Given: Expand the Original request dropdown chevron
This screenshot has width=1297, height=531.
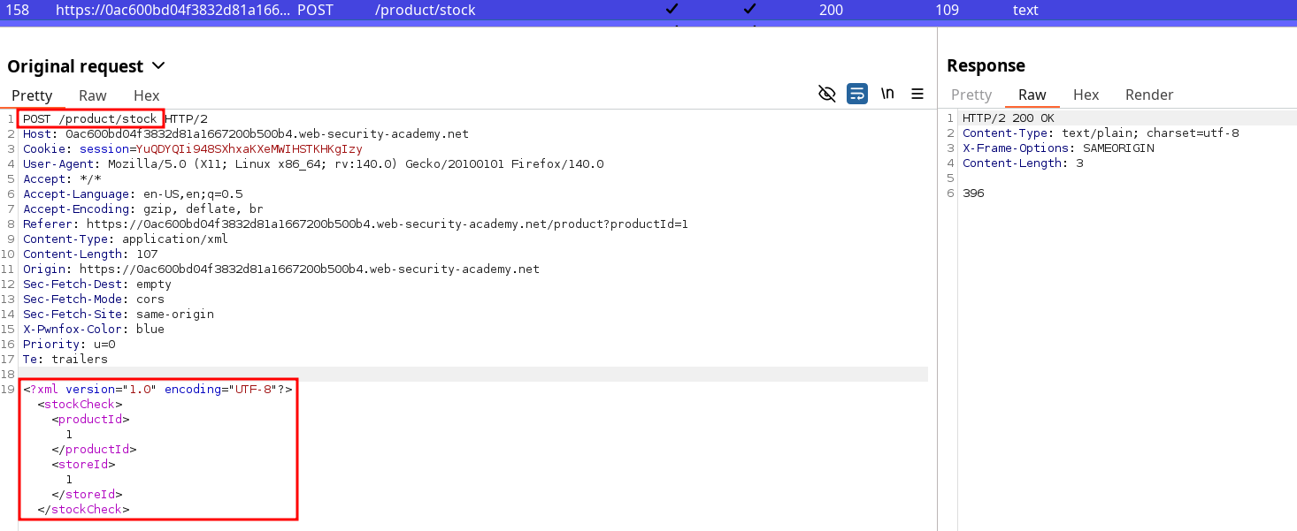Looking at the screenshot, I should point(159,66).
